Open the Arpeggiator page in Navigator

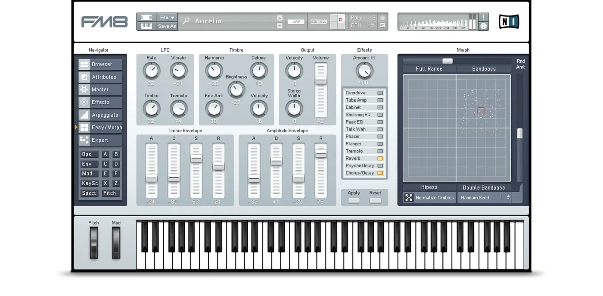100,115
